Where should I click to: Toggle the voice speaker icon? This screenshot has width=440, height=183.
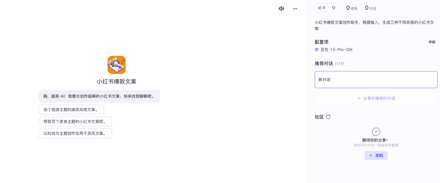[x=281, y=9]
